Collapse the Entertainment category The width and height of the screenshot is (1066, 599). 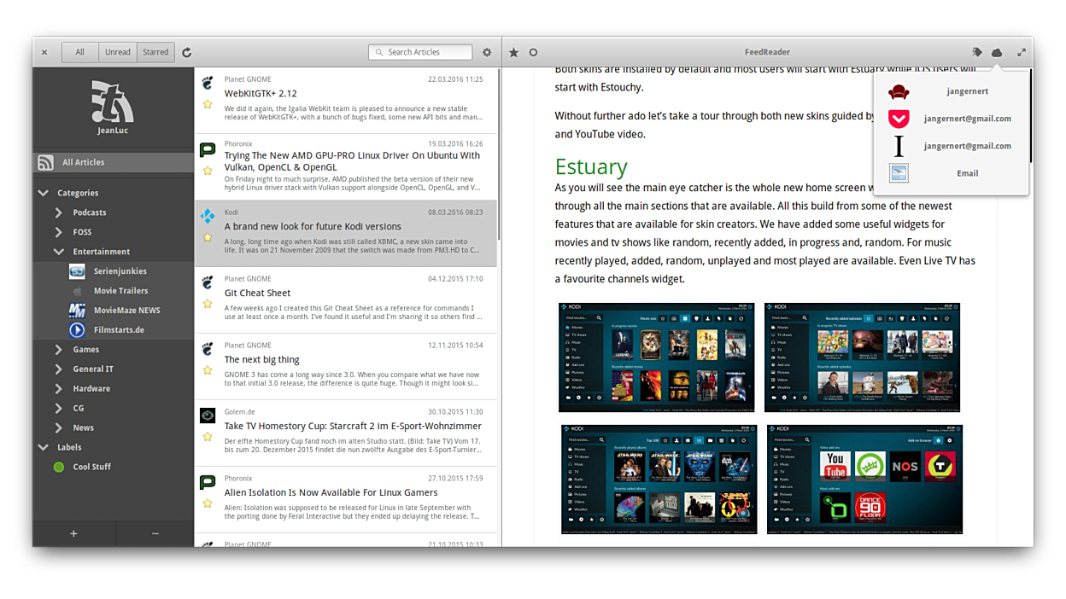point(58,252)
